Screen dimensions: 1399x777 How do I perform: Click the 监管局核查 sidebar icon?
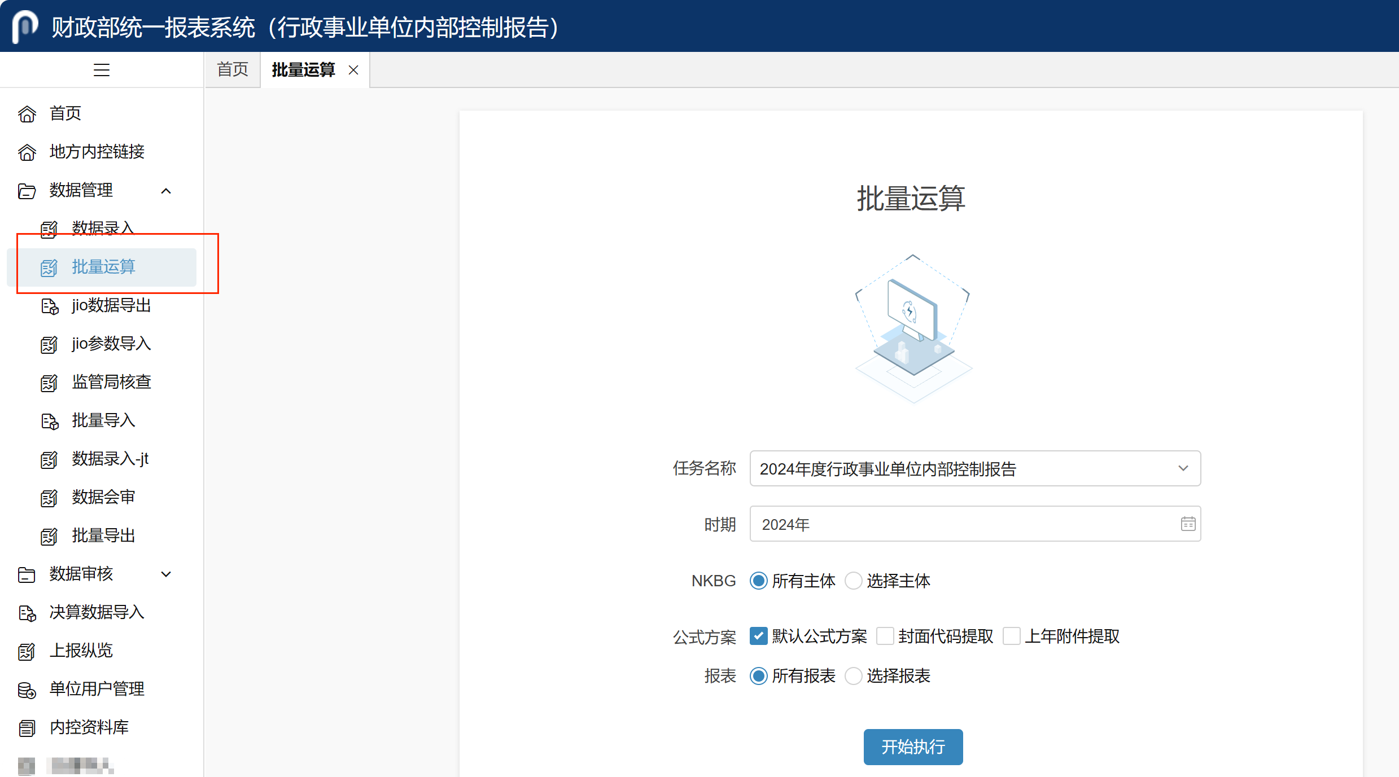tap(49, 383)
